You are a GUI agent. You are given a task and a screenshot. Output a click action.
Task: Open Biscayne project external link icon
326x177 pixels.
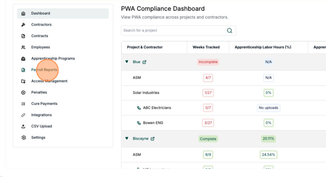pos(152,139)
